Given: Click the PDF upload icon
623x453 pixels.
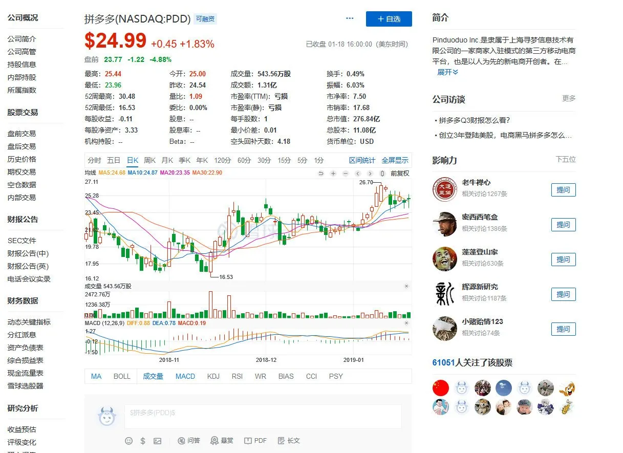Looking at the screenshot, I should coord(255,441).
